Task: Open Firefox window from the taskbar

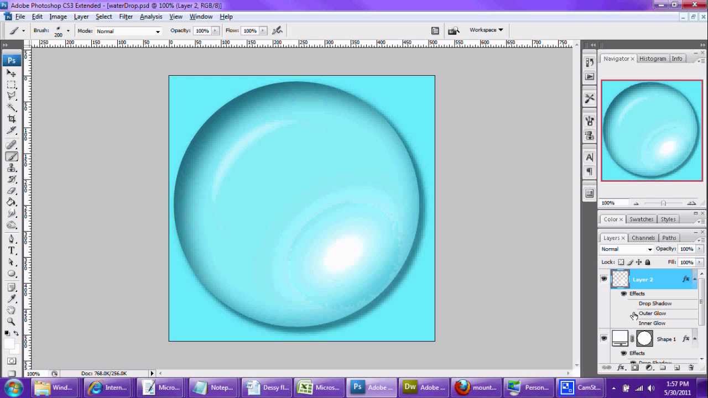Action: coord(476,387)
